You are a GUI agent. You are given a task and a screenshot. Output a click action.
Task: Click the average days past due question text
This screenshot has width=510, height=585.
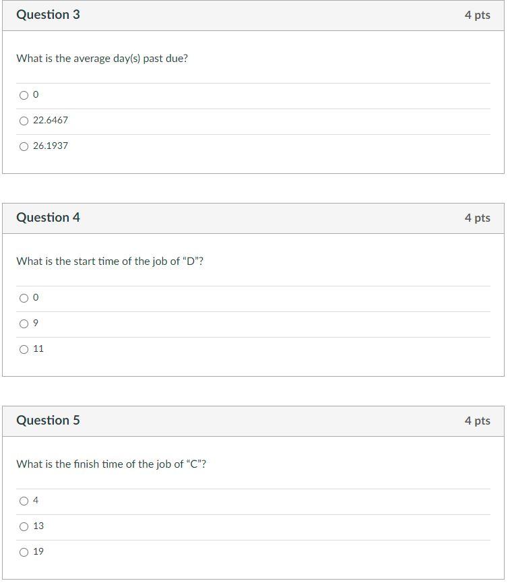tap(102, 59)
